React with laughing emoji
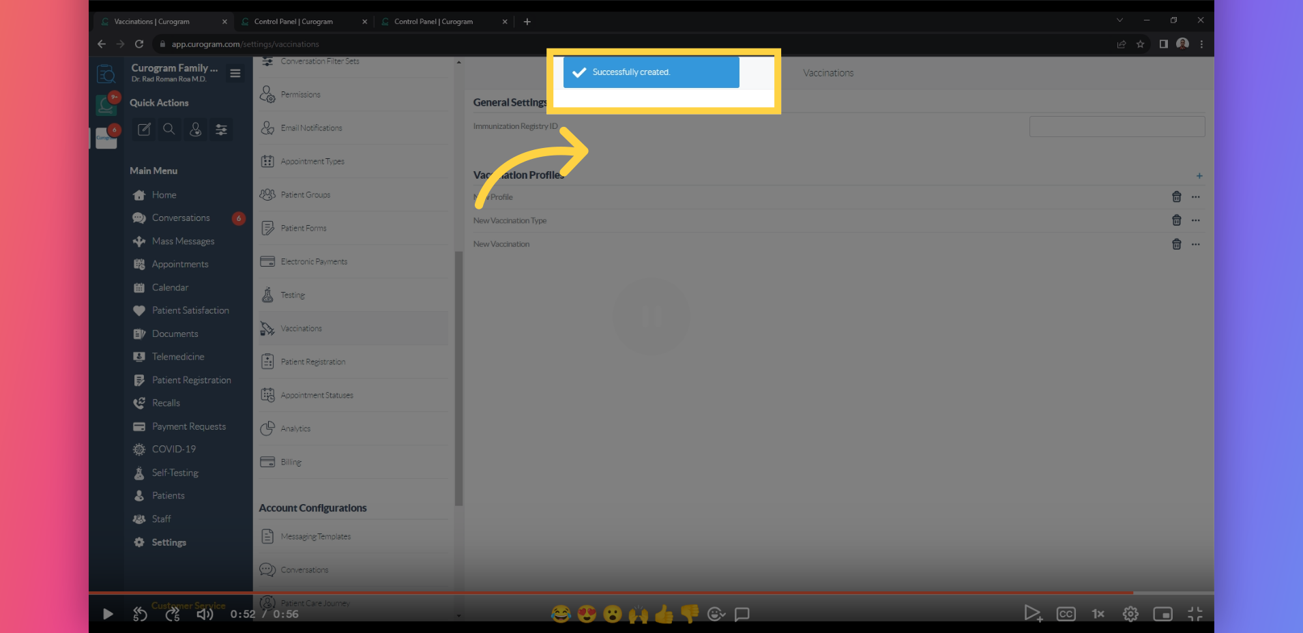The height and width of the screenshot is (633, 1303). coord(561,614)
